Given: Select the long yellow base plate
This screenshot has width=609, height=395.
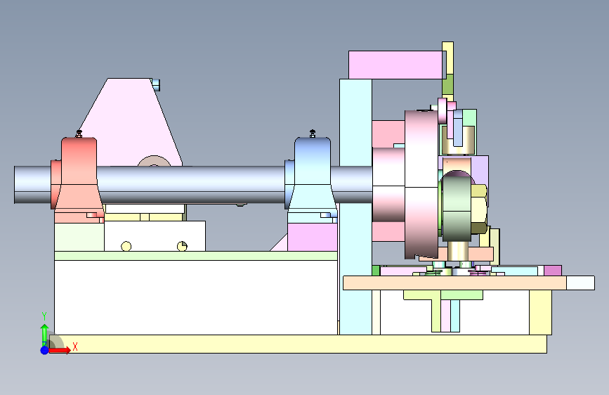Looking at the screenshot, I should click(x=298, y=344).
